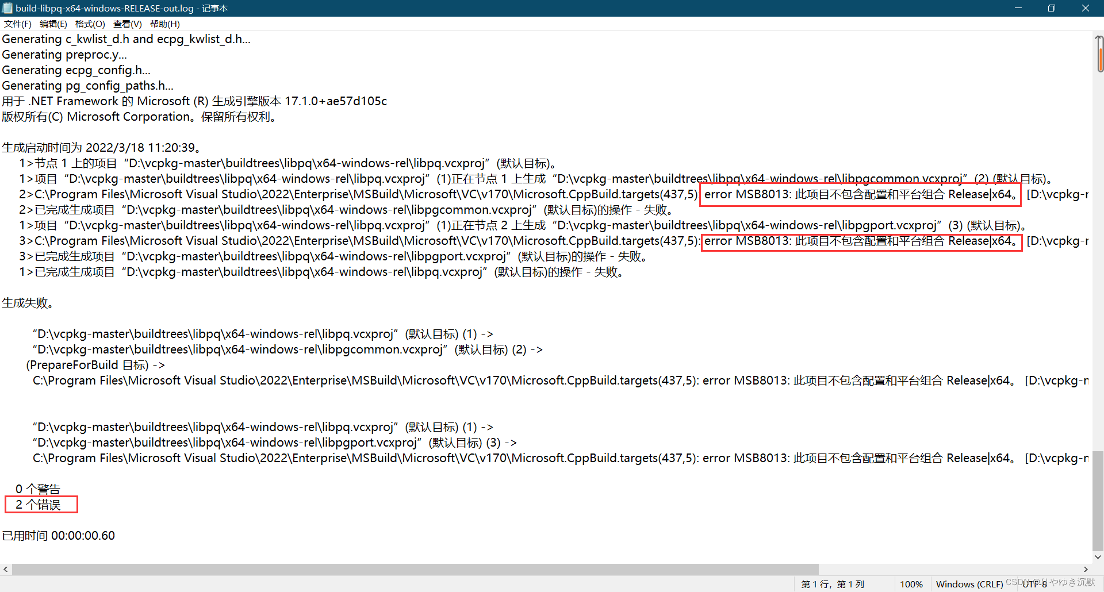Open the 编辑(E) menu
Viewport: 1104px width, 592px height.
53,24
